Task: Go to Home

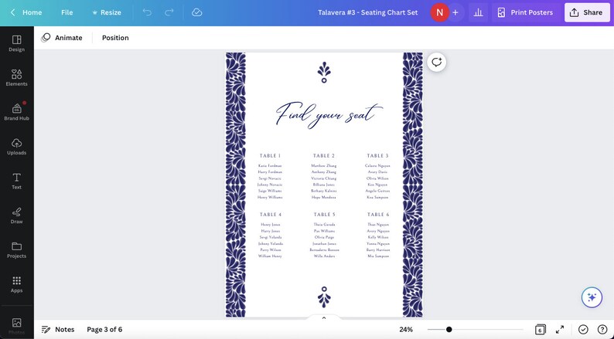Action: (x=32, y=12)
